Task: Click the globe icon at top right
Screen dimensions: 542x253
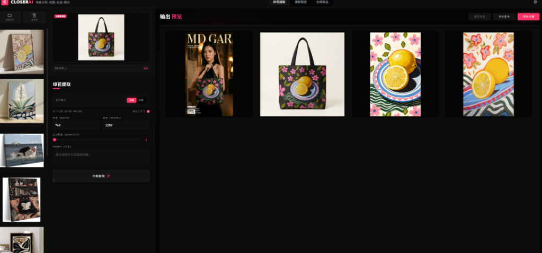Action: pos(536,2)
